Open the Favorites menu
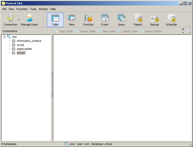Viewport: 193px width, 147px height. tap(22, 9)
